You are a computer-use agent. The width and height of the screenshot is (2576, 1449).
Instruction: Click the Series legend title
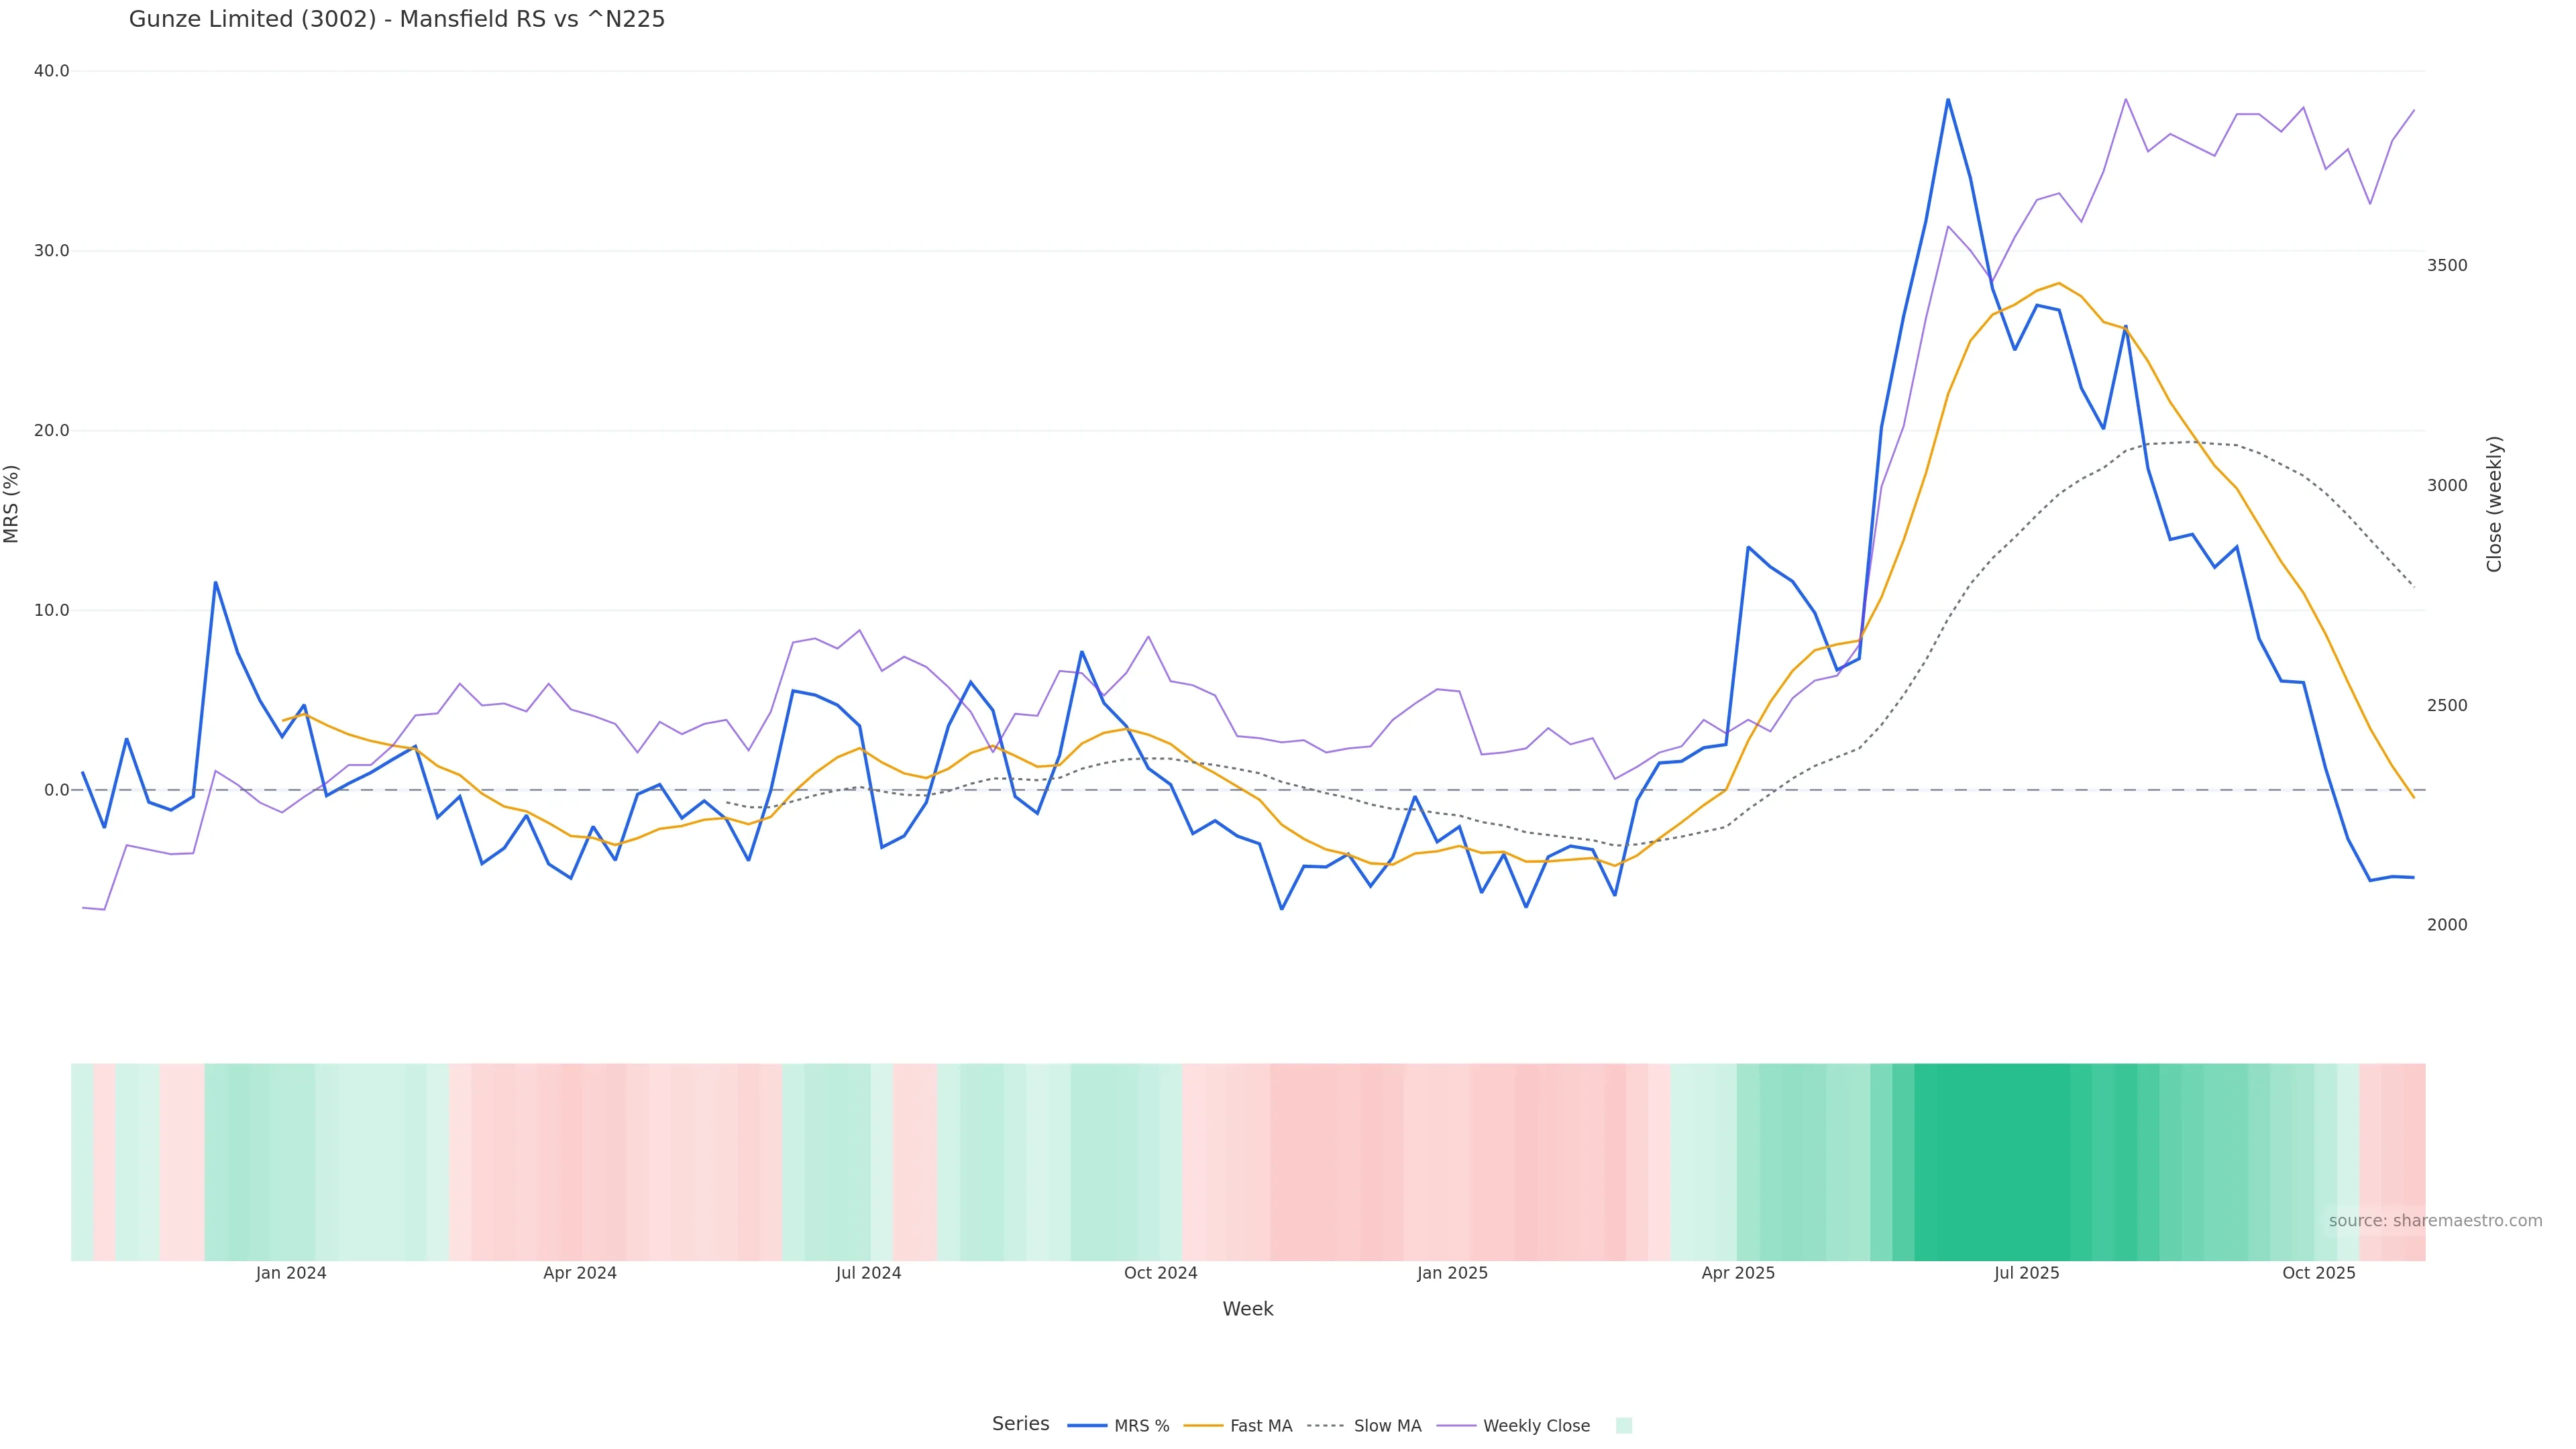click(x=1020, y=1424)
